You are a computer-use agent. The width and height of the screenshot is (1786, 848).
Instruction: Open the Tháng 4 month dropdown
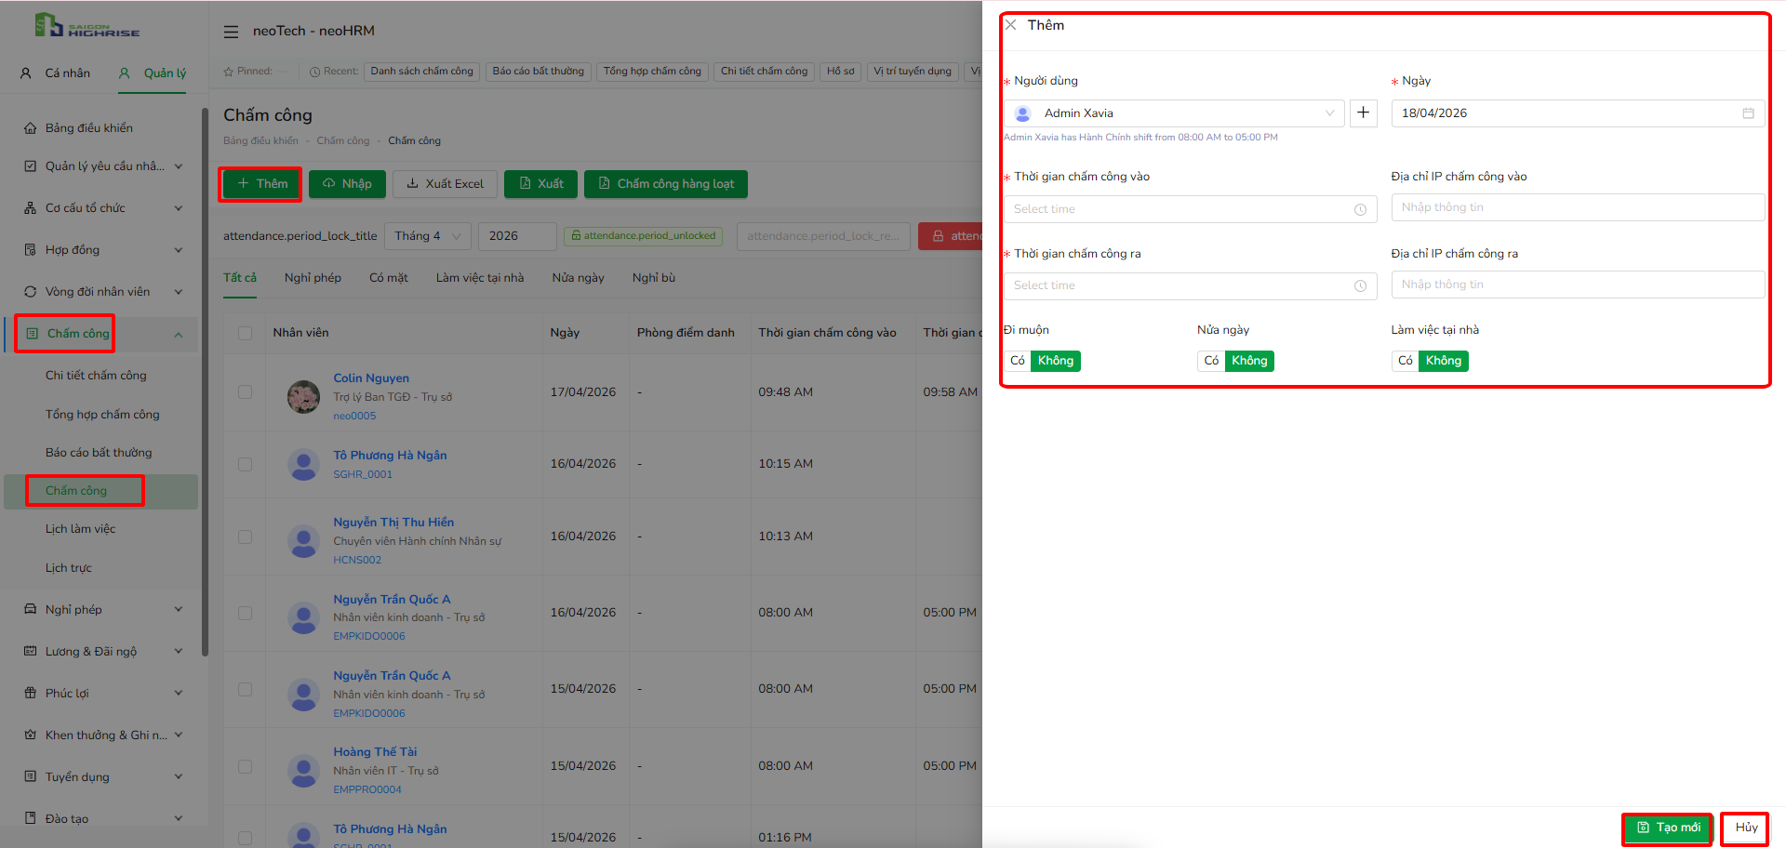[x=429, y=236]
